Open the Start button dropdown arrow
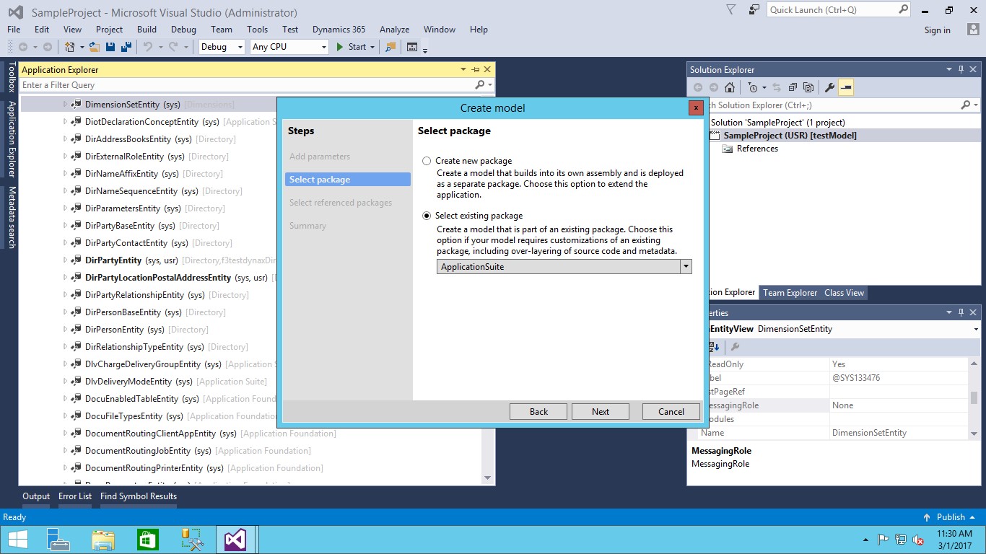This screenshot has width=986, height=554. 372,47
